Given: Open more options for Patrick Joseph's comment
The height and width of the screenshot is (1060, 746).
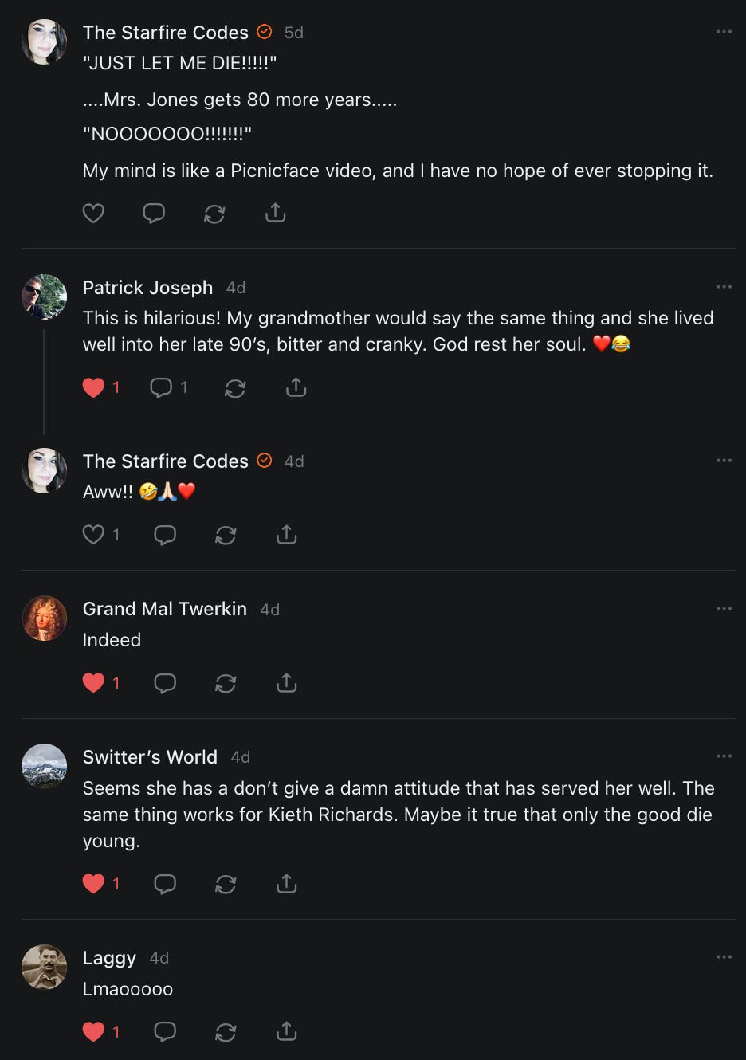Looking at the screenshot, I should tap(724, 287).
